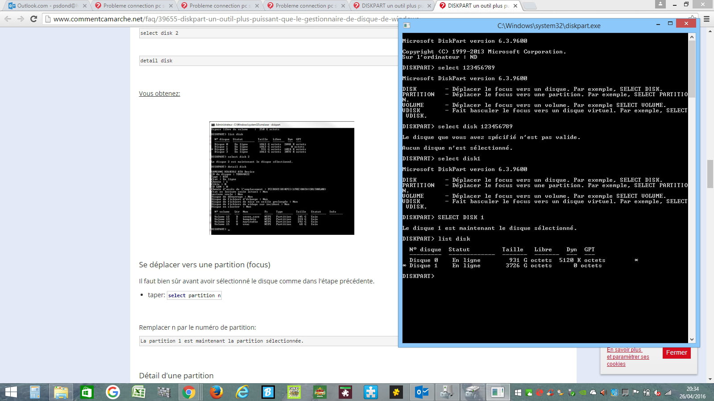
Task: Open the green window taskbar app icon
Action: (498, 392)
